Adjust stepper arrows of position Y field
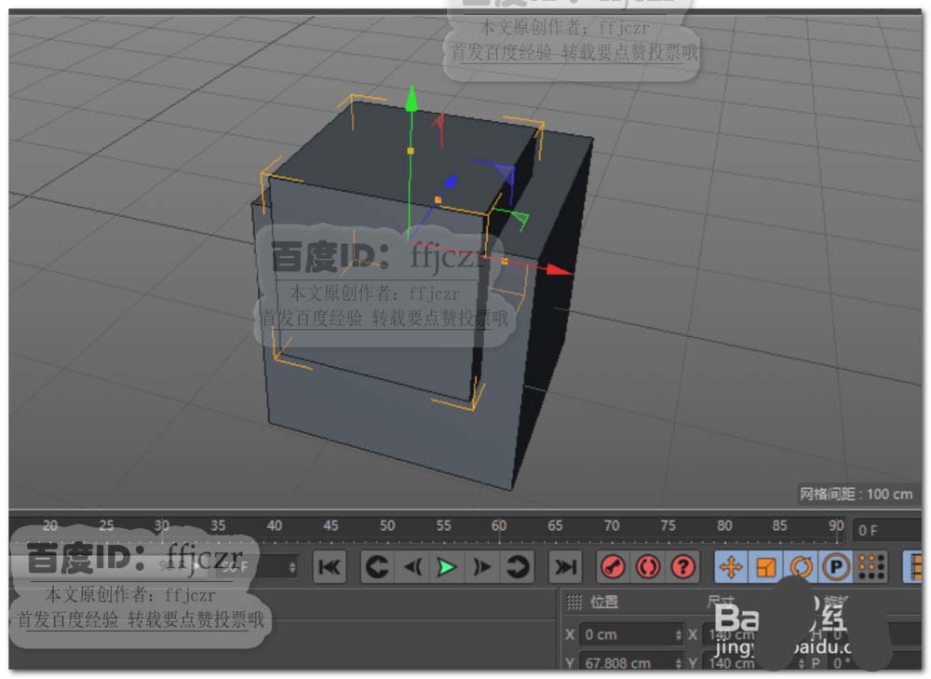The width and height of the screenshot is (931, 679). [678, 662]
